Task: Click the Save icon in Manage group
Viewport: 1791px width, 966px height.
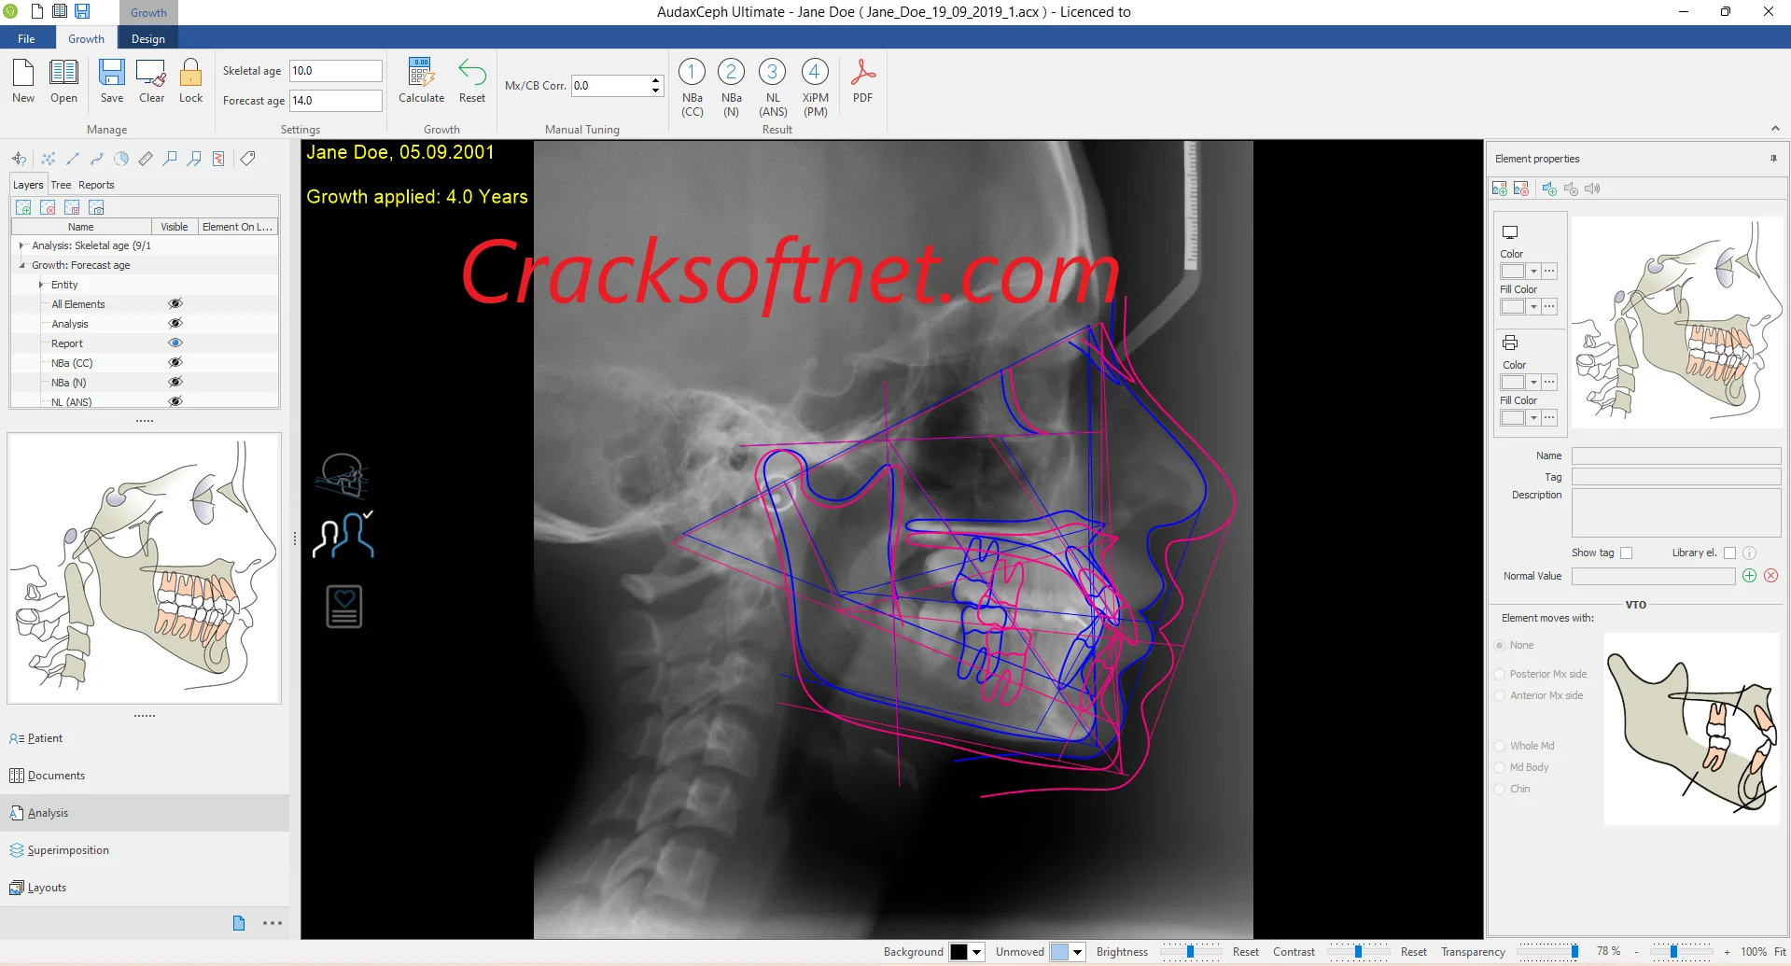Action: (112, 73)
